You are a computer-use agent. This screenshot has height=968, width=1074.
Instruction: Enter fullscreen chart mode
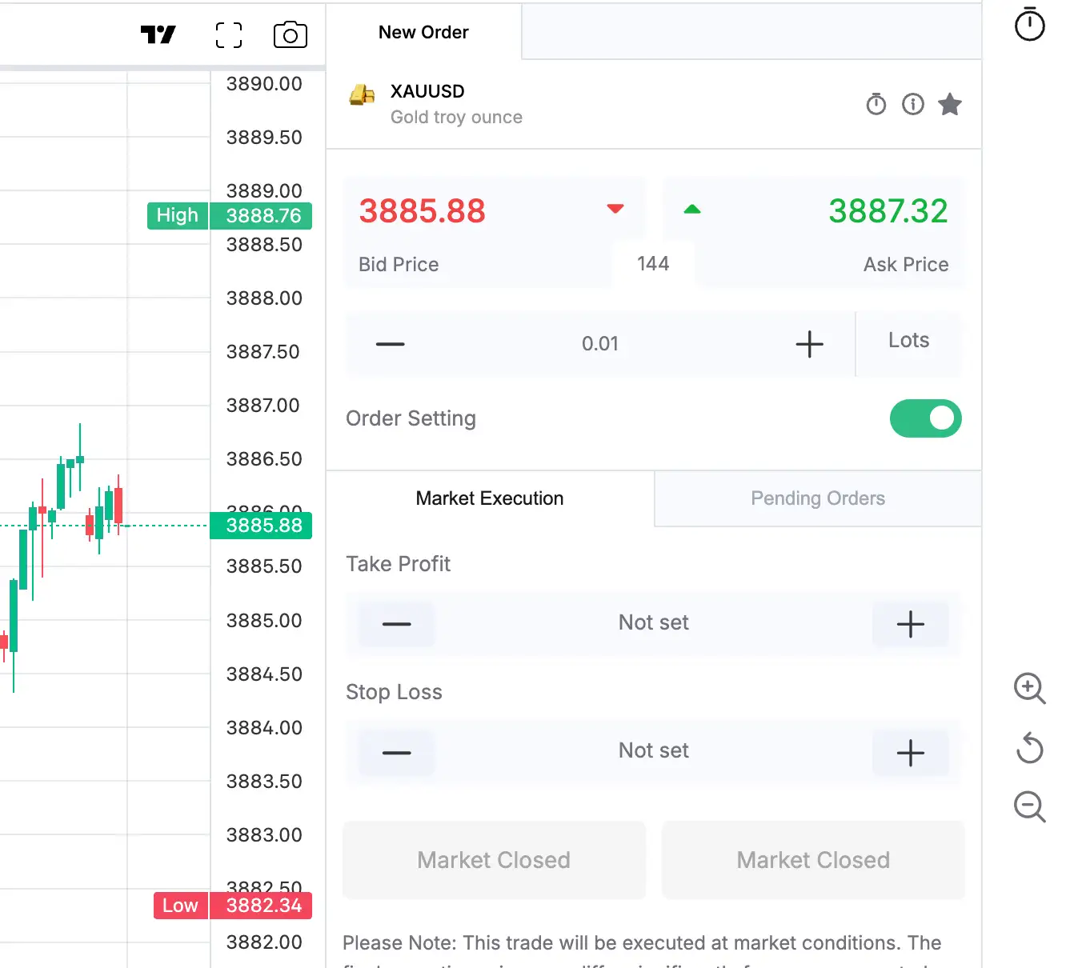[x=229, y=35]
